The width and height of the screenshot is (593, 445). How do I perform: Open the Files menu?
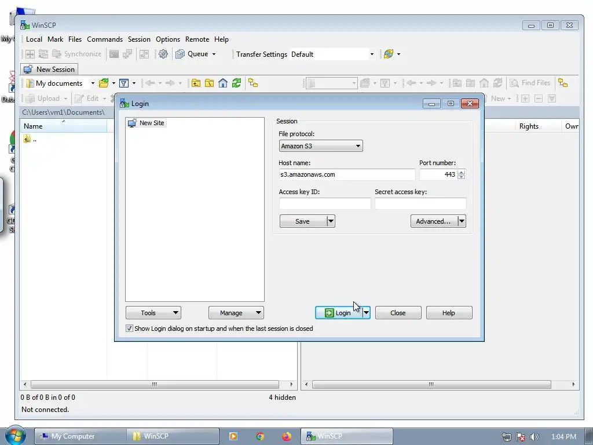(x=75, y=39)
